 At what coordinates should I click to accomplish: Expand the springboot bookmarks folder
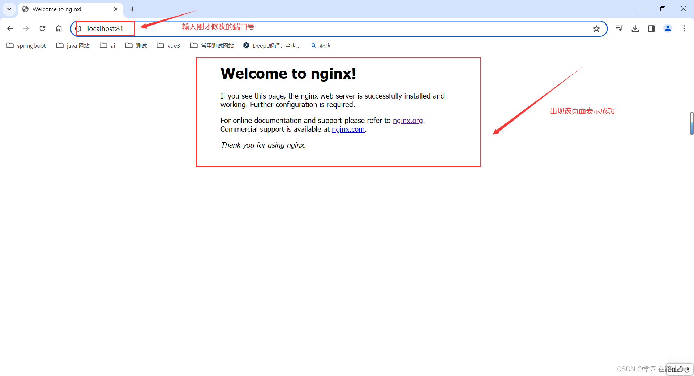[26, 45]
